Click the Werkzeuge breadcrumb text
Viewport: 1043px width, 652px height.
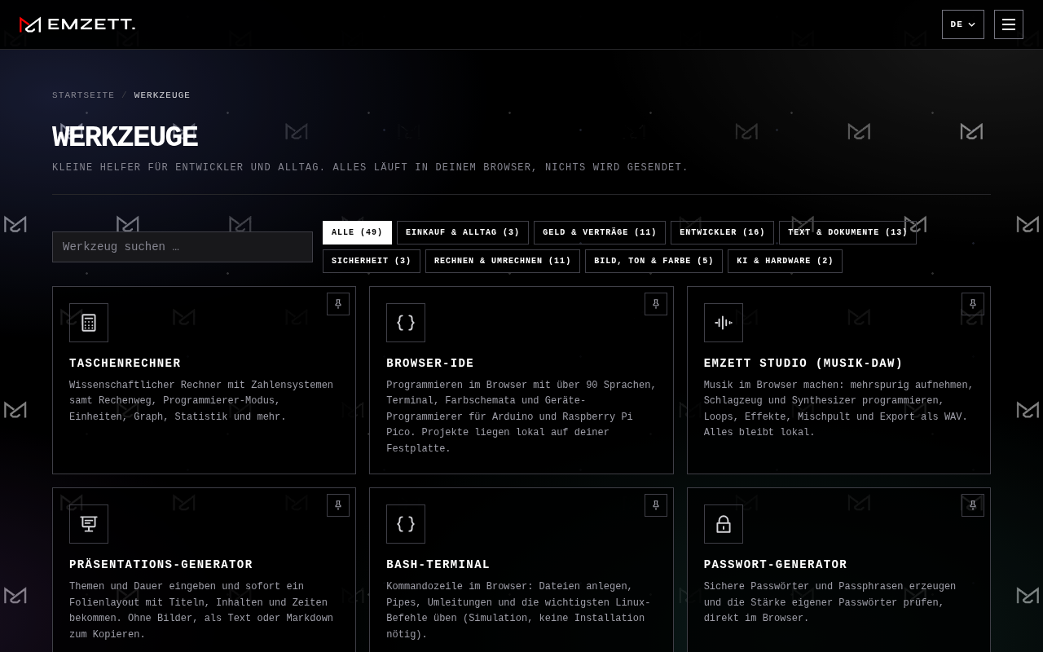tap(162, 95)
